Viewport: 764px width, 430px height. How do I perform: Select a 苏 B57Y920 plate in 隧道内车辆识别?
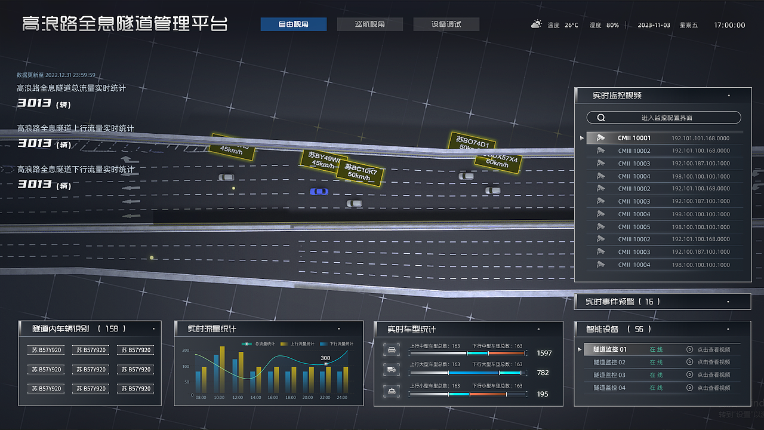[x=46, y=350]
